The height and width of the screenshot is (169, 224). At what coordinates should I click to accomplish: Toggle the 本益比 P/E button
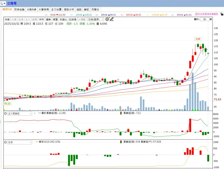click(x=63, y=19)
